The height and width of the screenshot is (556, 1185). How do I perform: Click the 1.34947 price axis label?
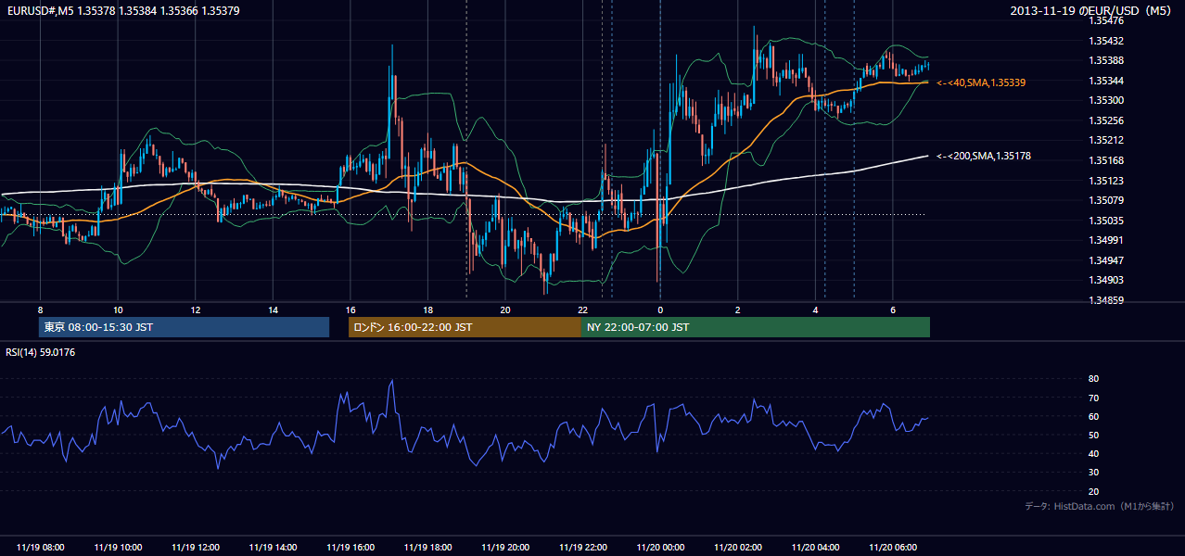pos(1106,260)
